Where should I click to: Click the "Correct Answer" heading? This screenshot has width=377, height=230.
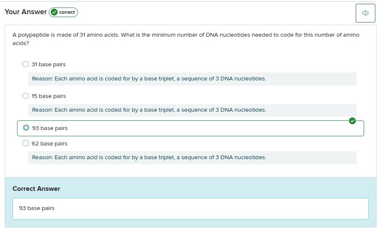(x=36, y=189)
